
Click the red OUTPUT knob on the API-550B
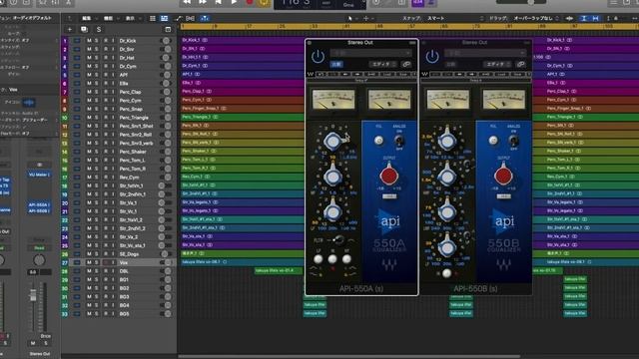pyautogui.click(x=503, y=176)
